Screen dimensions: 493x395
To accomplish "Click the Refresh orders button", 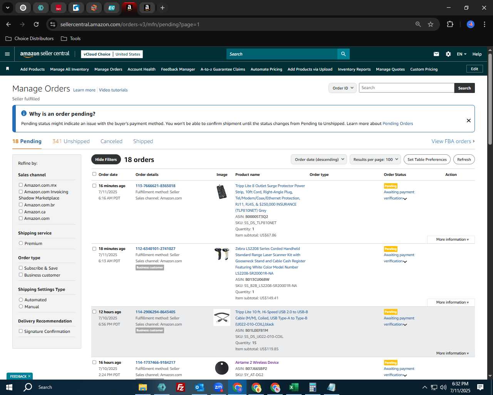I will [464, 159].
